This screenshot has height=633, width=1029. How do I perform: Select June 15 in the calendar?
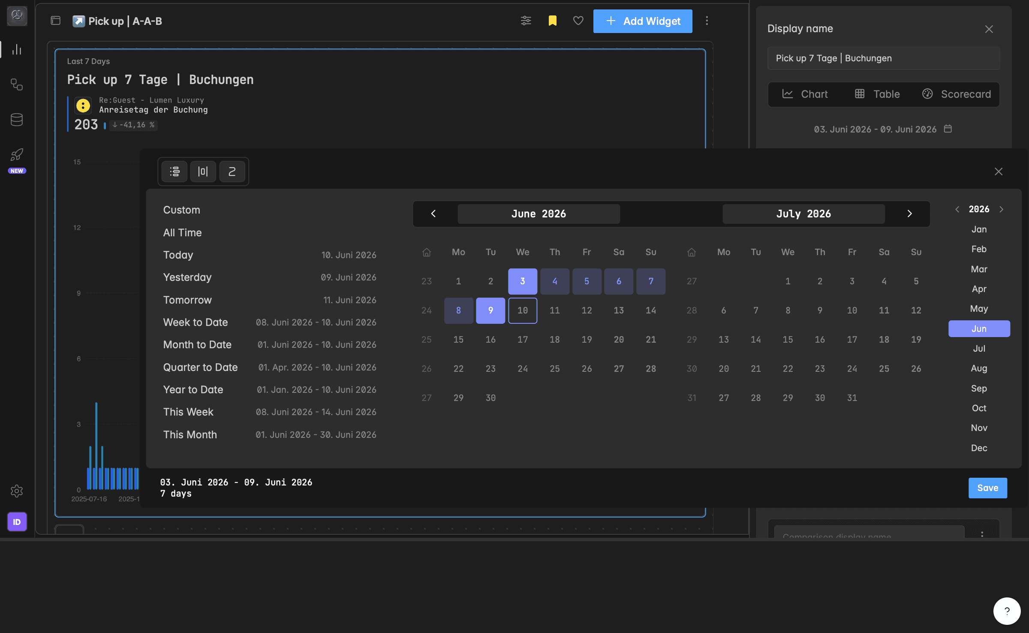(x=458, y=340)
